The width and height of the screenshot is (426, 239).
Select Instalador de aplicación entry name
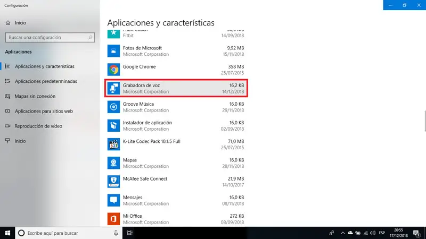tap(148, 123)
